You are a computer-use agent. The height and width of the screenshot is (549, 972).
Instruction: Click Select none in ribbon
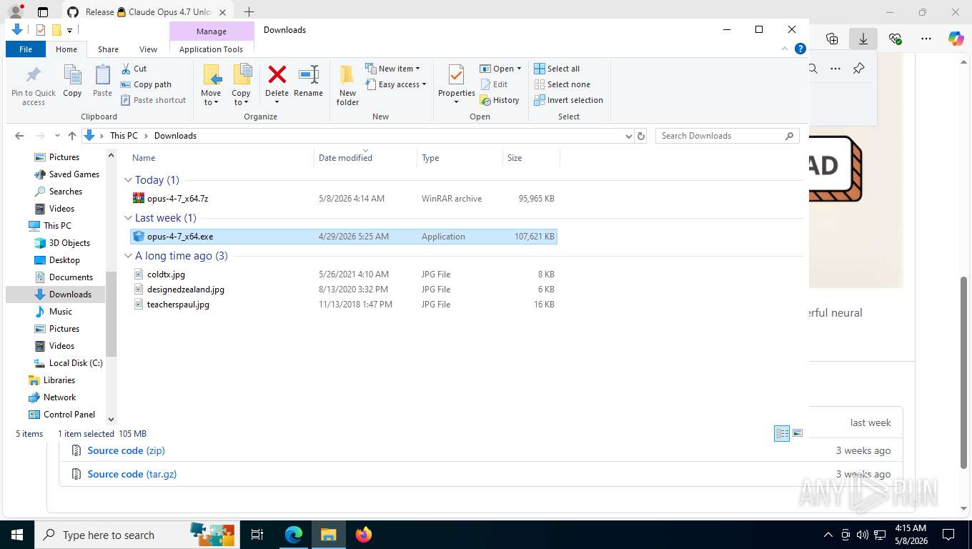[x=562, y=84]
